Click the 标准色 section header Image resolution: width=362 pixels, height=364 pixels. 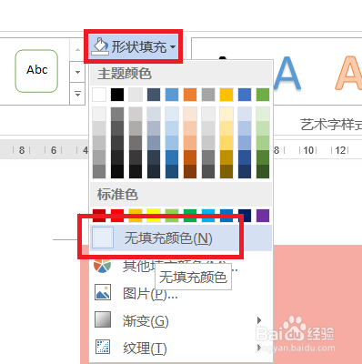117,195
